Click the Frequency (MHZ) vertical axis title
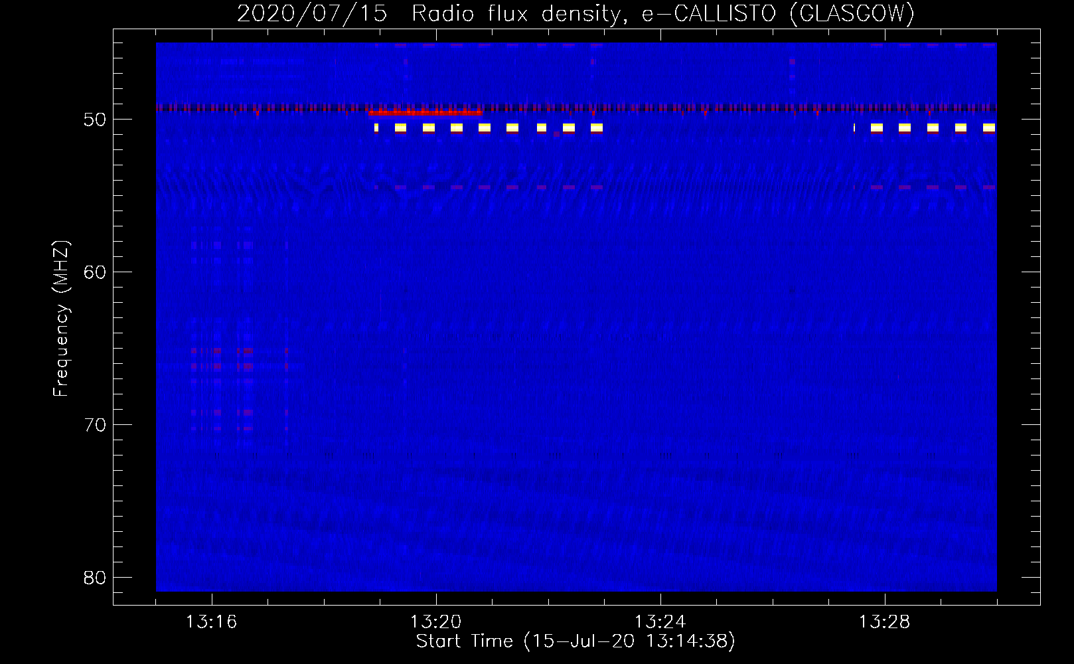This screenshot has height=664, width=1074. (x=61, y=319)
